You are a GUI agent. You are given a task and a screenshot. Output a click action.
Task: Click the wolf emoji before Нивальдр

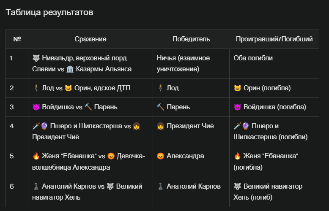click(x=36, y=58)
